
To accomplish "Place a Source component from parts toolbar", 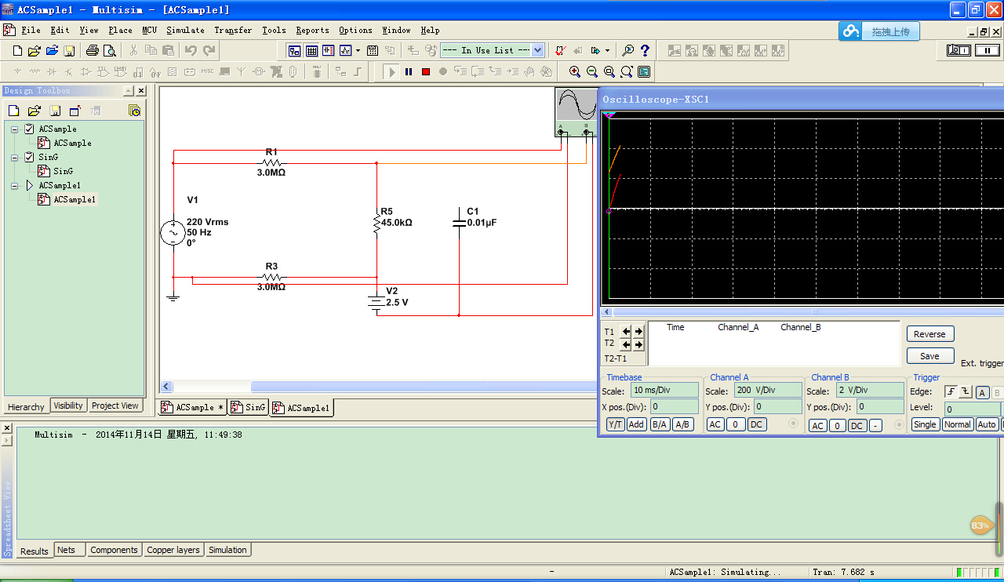I will (x=17, y=71).
